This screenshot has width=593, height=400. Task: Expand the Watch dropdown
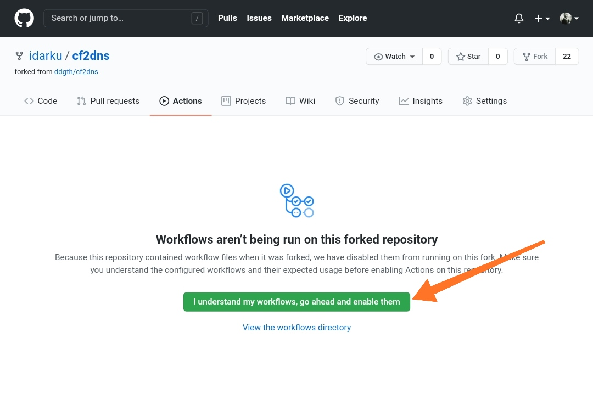[x=394, y=57]
